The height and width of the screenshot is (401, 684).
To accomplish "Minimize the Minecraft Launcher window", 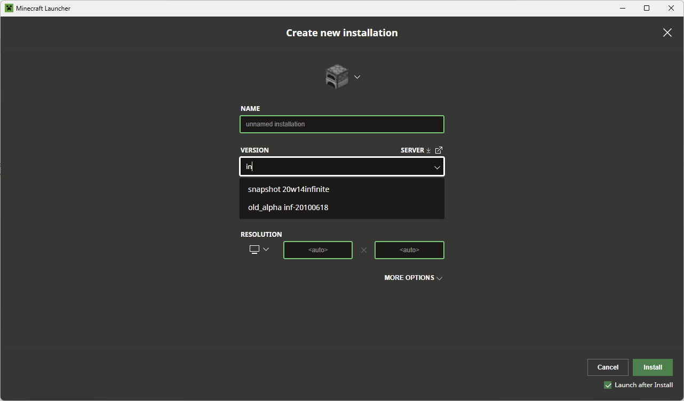I will pos(623,9).
